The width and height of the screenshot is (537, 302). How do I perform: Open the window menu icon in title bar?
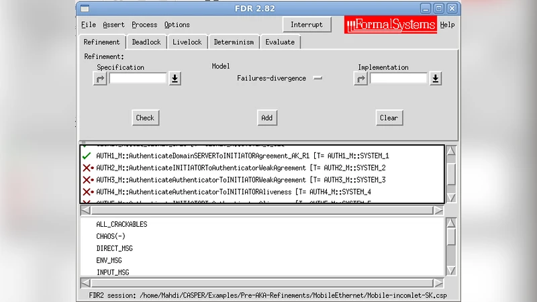coord(84,8)
